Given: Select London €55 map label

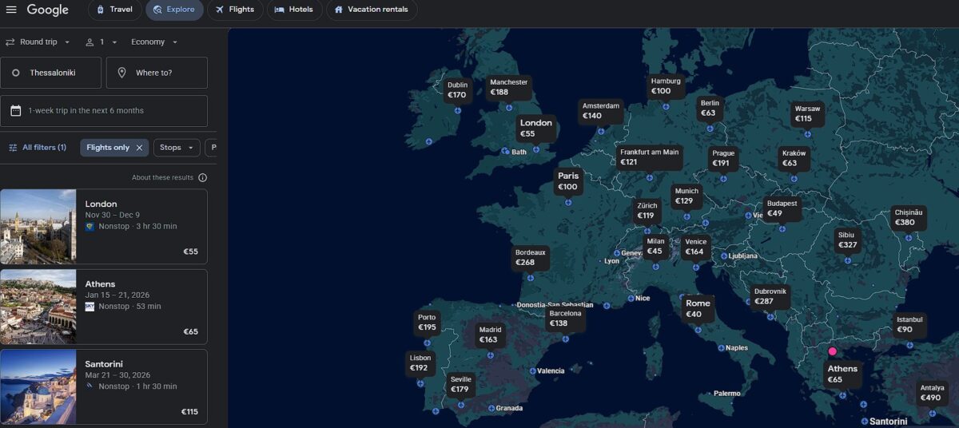Looking at the screenshot, I should click(x=535, y=128).
